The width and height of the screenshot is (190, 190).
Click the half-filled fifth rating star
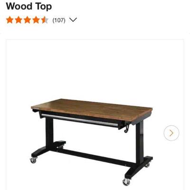(45, 20)
